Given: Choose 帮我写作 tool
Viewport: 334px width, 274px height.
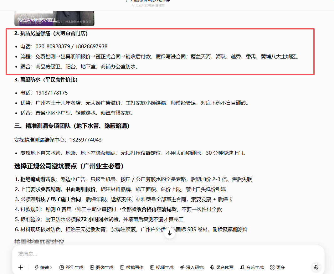Looking at the screenshot, I should point(132,267).
